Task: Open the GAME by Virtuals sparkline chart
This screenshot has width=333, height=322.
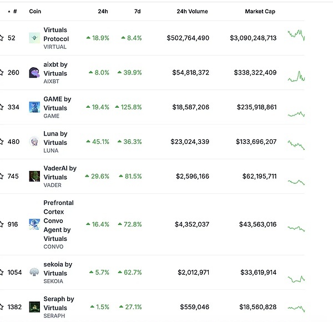Action: point(296,114)
